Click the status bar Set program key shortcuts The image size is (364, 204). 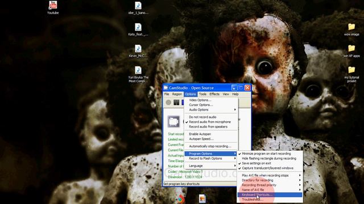181,184
